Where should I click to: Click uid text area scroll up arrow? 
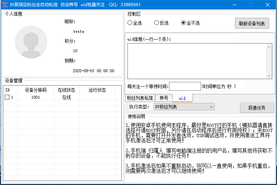tap(269, 46)
